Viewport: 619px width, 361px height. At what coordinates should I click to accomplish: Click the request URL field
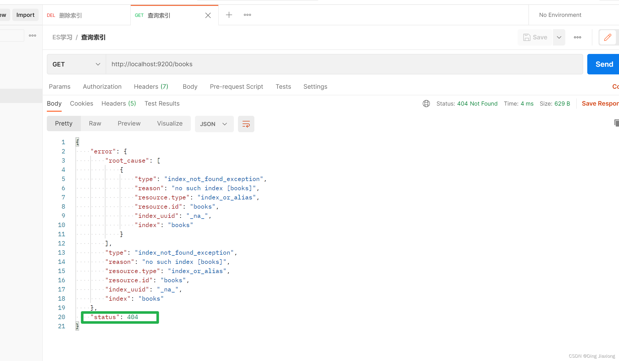tap(344, 64)
